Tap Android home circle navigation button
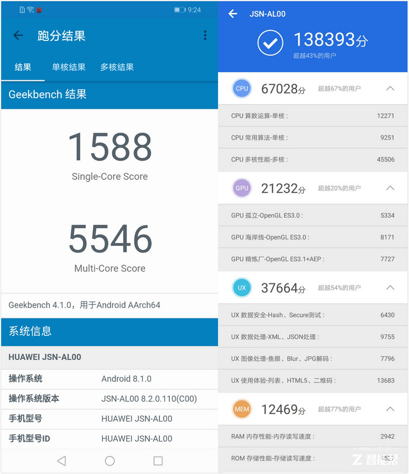Screen dimensions: 409x474 click(110, 461)
